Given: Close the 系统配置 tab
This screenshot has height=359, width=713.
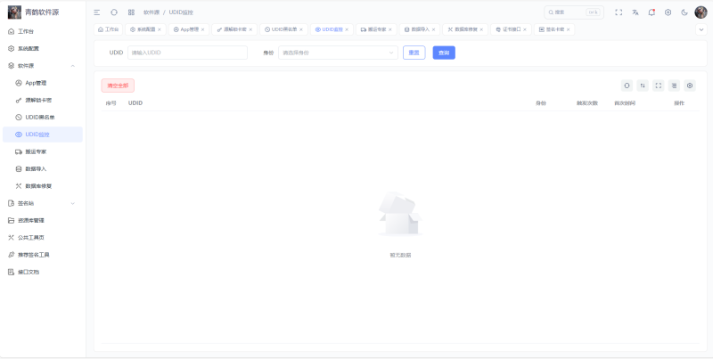Looking at the screenshot, I should coord(160,29).
